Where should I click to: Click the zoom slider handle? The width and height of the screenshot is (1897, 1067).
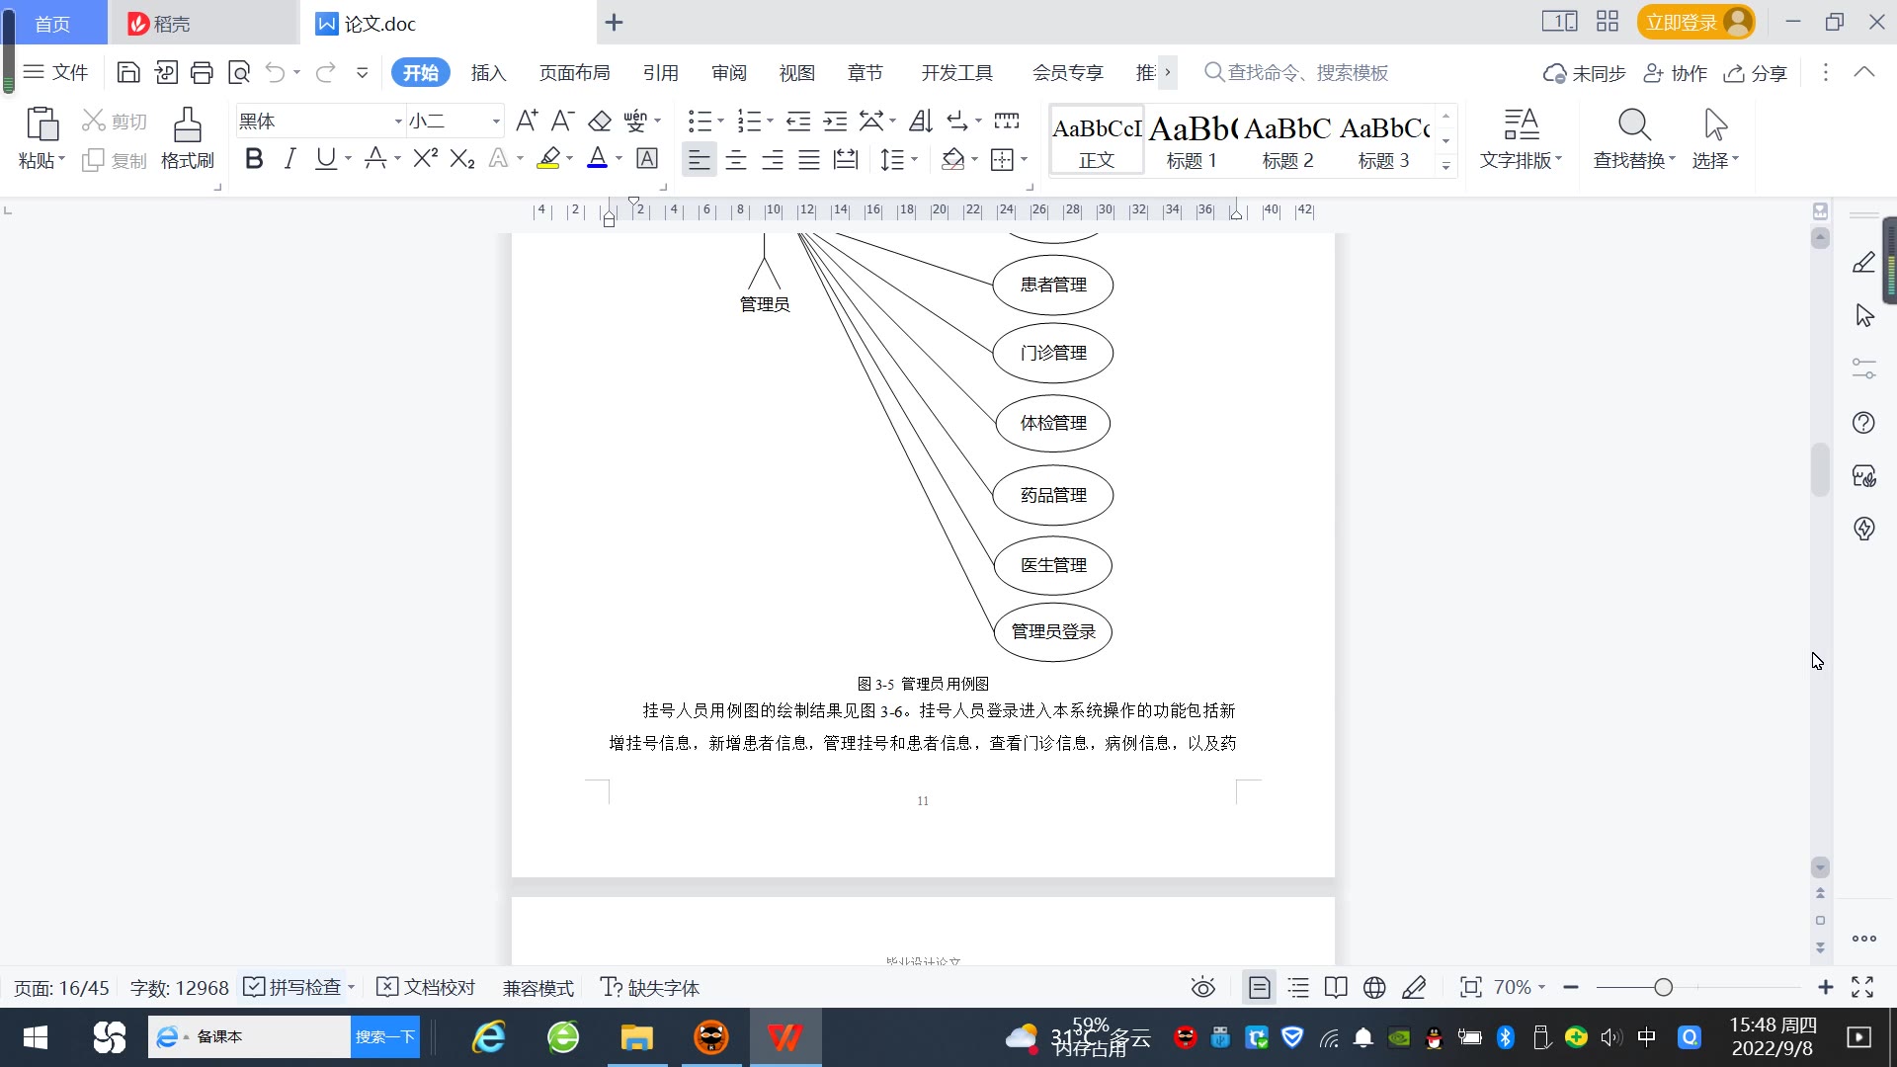click(x=1663, y=987)
